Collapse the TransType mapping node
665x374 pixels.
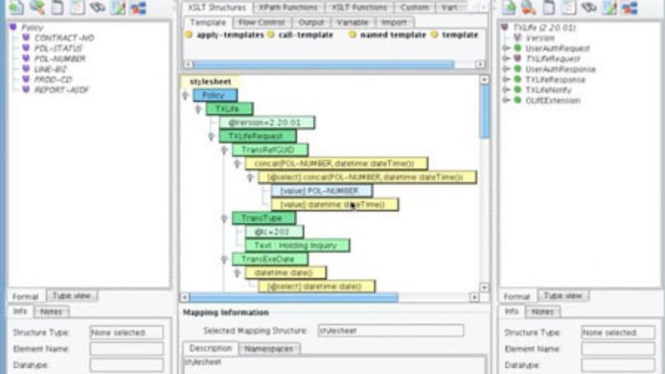click(x=224, y=219)
